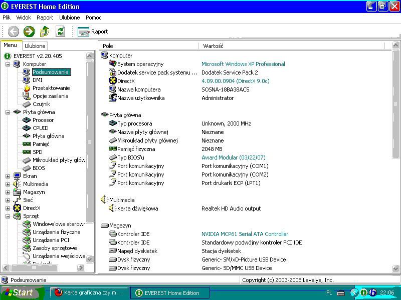Image resolution: width=401 pixels, height=300 pixels.
Task: Click the Multimedia speaker icon in tree
Action: click(x=17, y=184)
